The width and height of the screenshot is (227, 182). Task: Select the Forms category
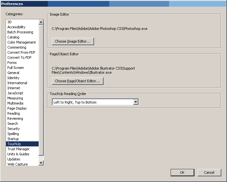[x=22, y=63]
